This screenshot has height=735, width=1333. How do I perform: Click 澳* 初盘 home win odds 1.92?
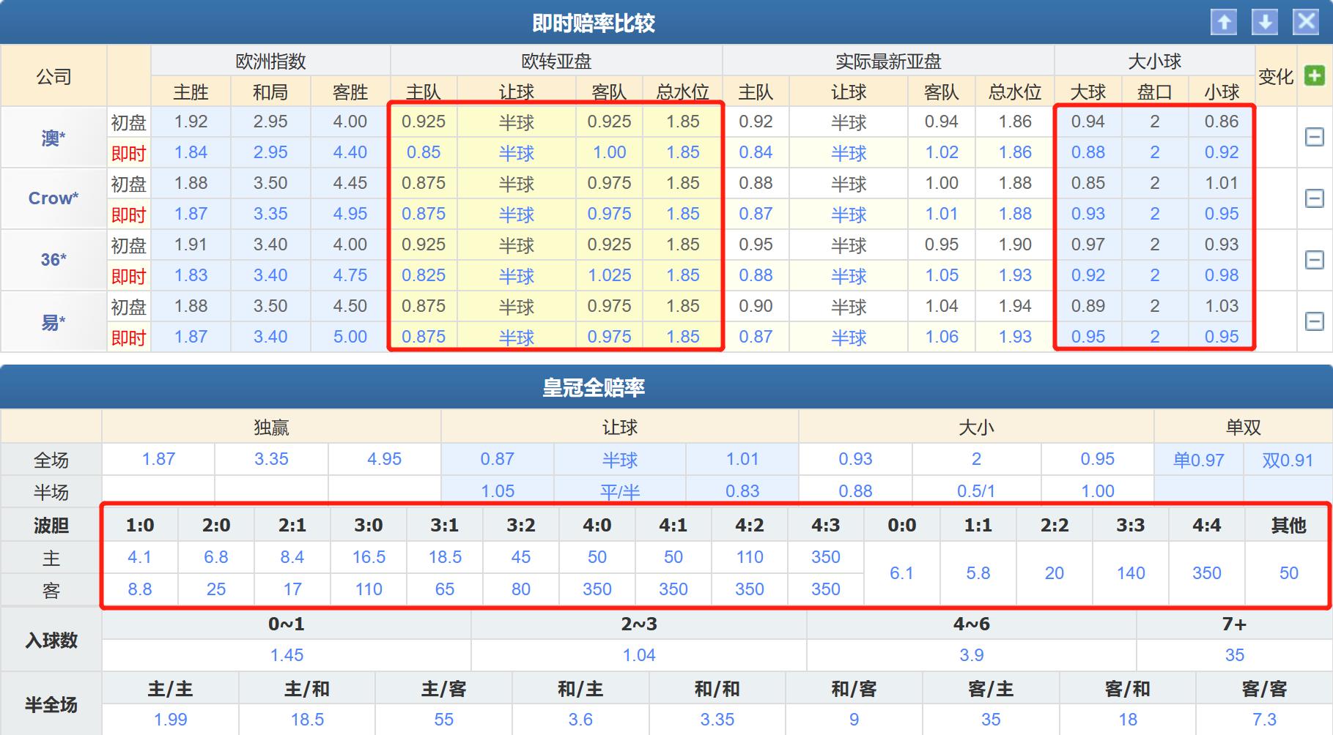191,122
